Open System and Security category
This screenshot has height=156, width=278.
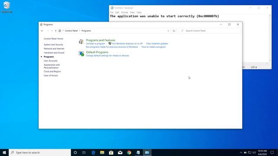[53, 45]
